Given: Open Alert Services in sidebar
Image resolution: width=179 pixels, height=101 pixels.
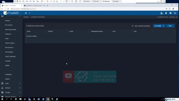Looking at the screenshot, I should coord(9,47).
